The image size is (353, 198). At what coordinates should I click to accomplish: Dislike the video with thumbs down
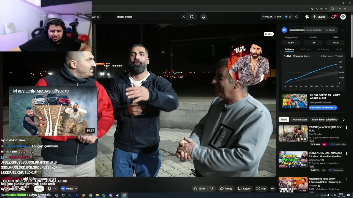pyautogui.click(x=212, y=189)
